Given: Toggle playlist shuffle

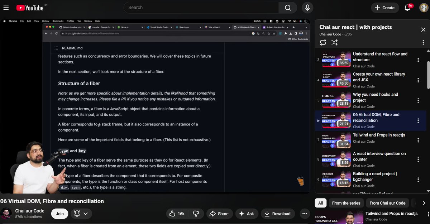Looking at the screenshot, I should (x=334, y=42).
